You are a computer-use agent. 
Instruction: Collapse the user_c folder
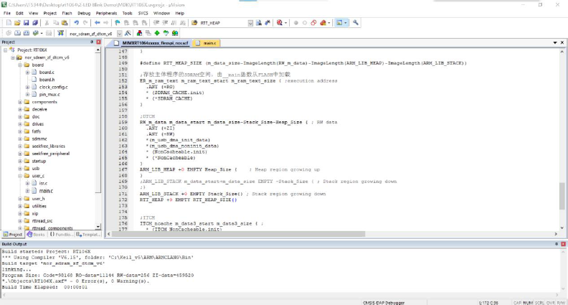pos(20,176)
